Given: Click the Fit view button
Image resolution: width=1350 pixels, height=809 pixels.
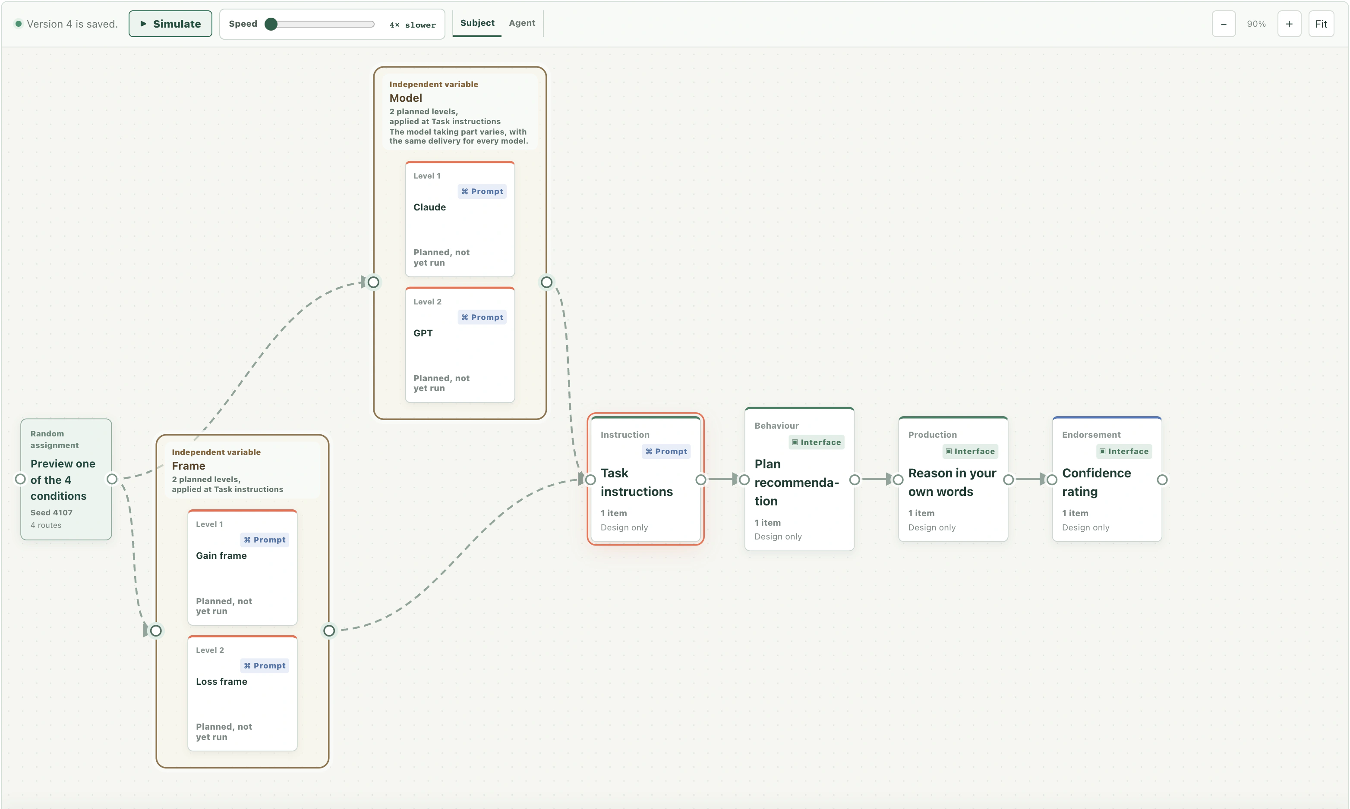Looking at the screenshot, I should click(x=1321, y=24).
